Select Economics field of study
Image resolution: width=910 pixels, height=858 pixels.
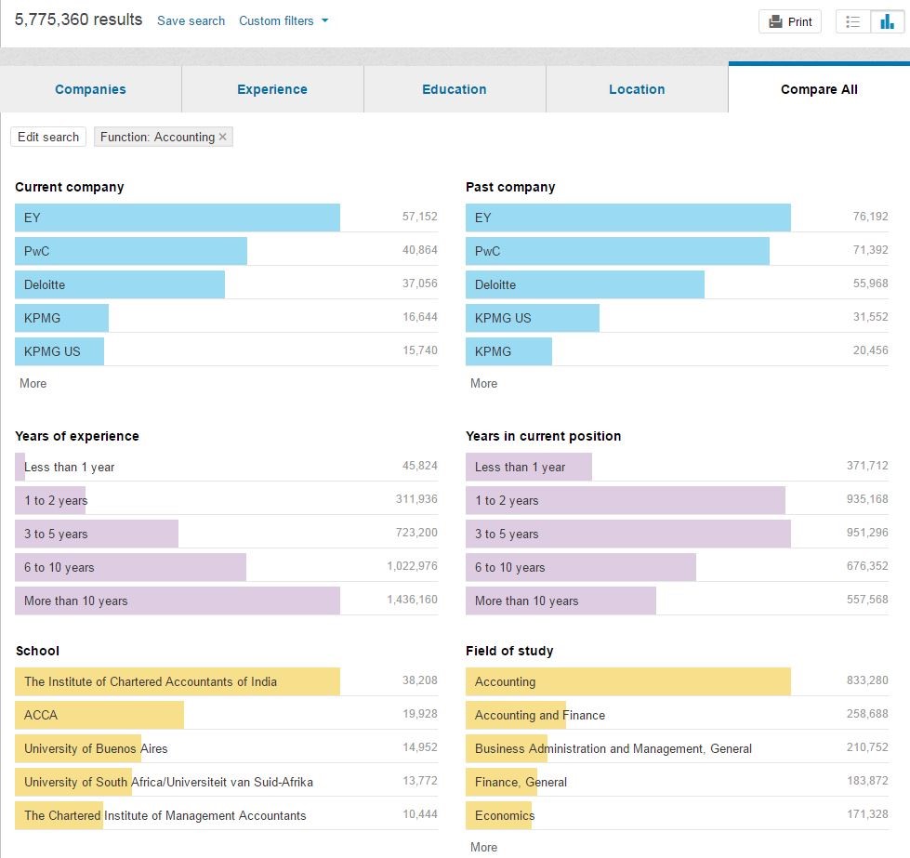(677, 815)
